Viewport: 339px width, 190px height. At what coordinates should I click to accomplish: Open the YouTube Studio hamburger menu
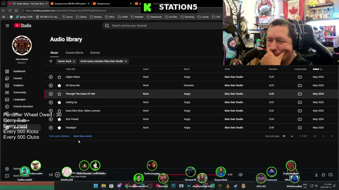tap(7, 26)
